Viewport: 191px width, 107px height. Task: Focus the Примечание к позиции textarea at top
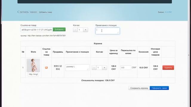pos(107,31)
